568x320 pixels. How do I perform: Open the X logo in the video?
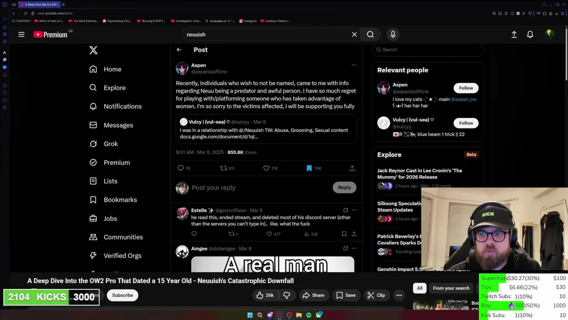pos(93,50)
